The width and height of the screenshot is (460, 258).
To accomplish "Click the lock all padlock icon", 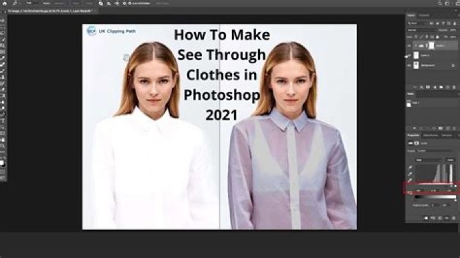I will (438, 36).
